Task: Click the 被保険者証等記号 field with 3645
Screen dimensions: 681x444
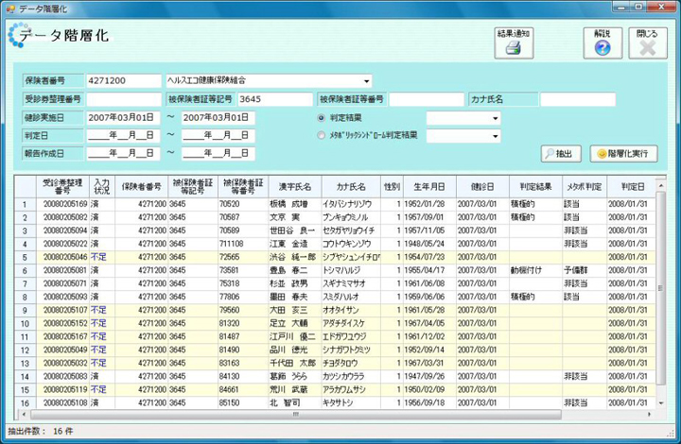Action: [275, 99]
